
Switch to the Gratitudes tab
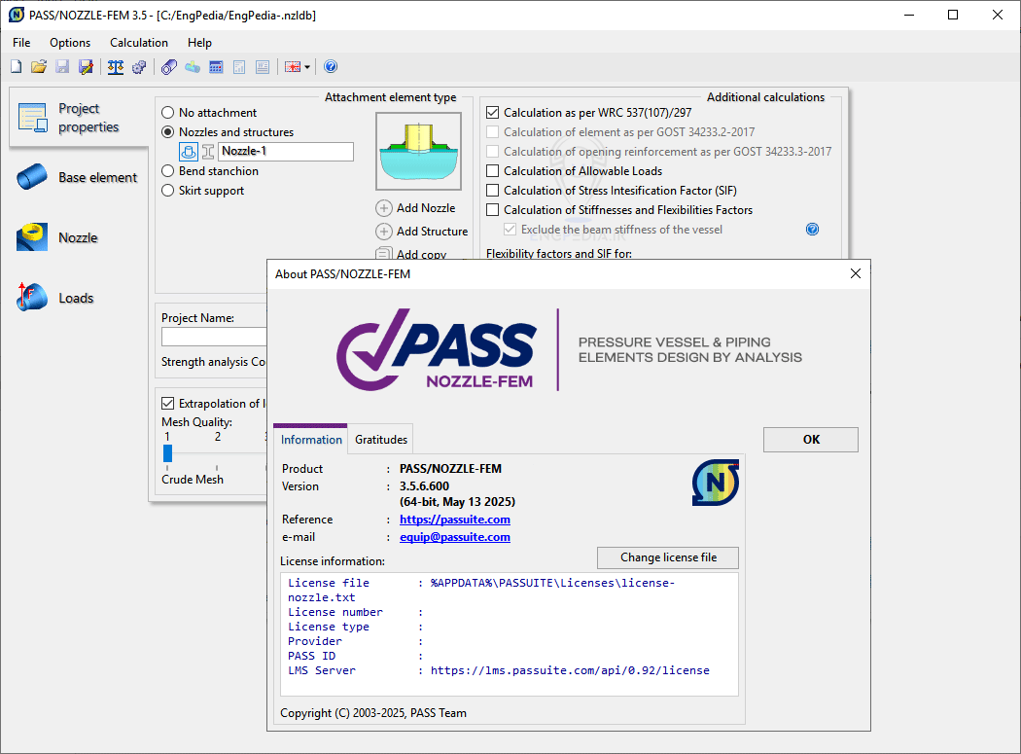[x=381, y=440]
